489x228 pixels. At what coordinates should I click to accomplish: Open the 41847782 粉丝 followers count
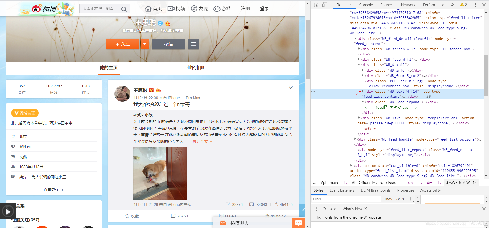[x=54, y=89]
